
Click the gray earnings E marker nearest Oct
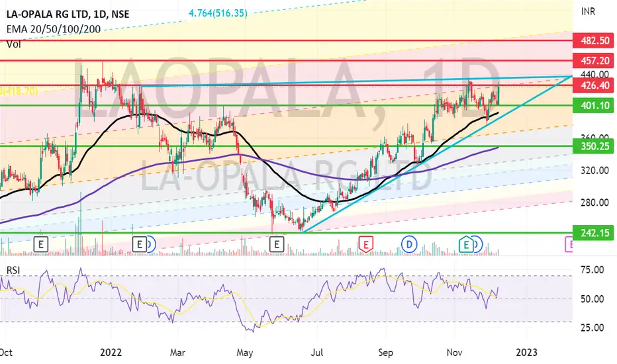click(41, 244)
